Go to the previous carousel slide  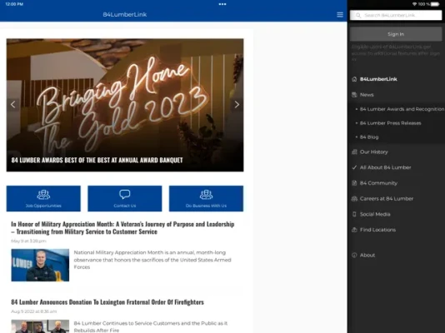(12, 105)
